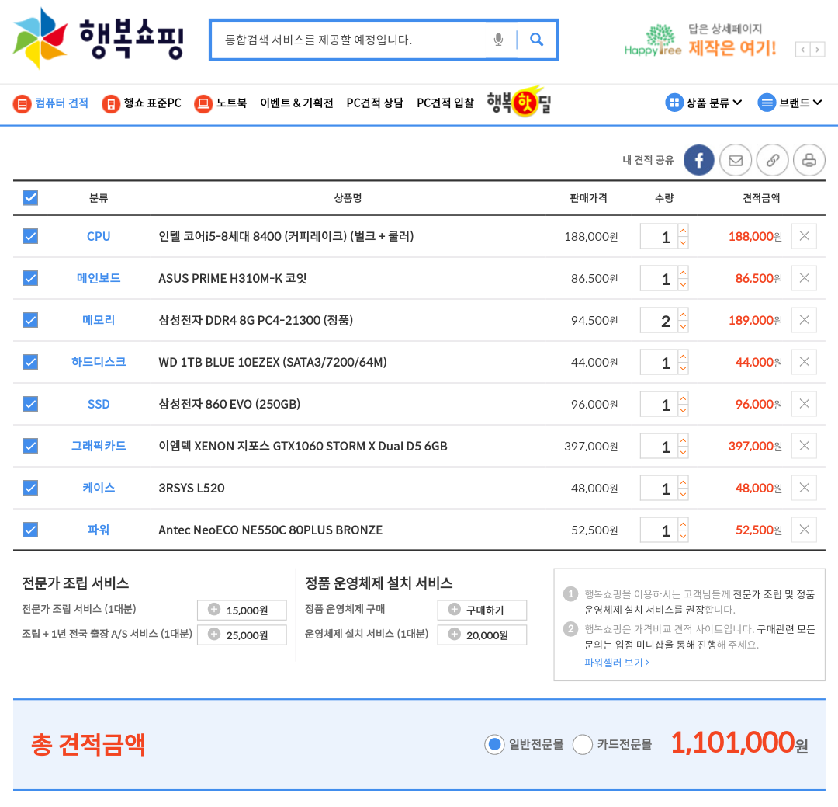The width and height of the screenshot is (838, 807).
Task: Uncheck the CPU row checkbox
Action: coord(30,236)
